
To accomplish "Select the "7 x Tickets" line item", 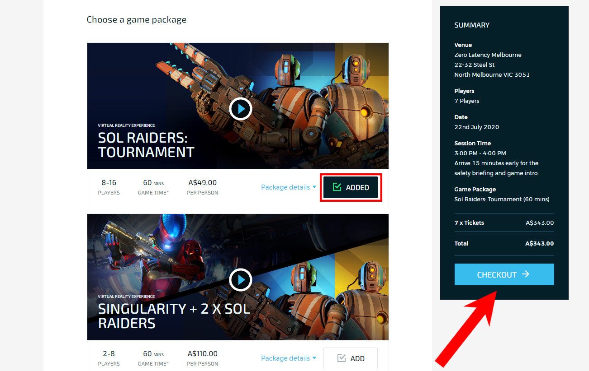I will (469, 223).
